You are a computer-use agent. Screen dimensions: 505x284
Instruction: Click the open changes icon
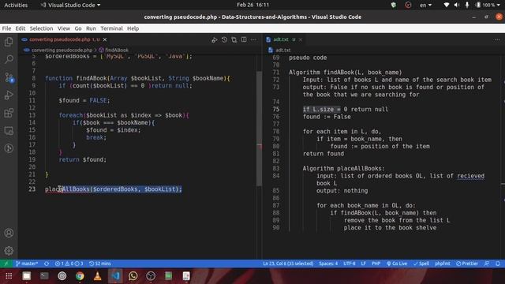234,39
